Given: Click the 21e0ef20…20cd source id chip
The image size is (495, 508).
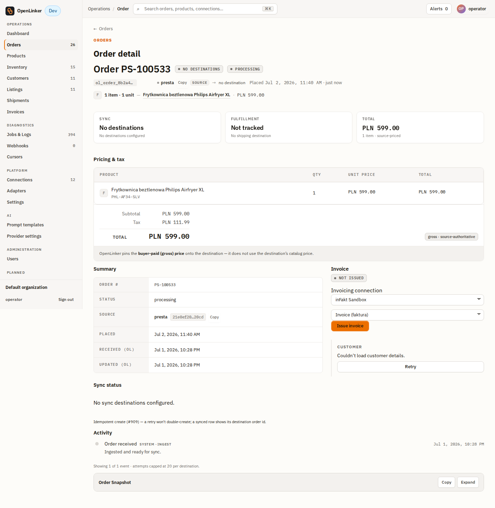Looking at the screenshot, I should point(188,317).
